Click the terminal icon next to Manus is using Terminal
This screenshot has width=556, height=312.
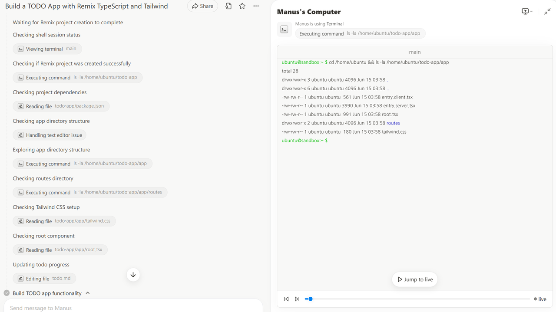pyautogui.click(x=284, y=30)
